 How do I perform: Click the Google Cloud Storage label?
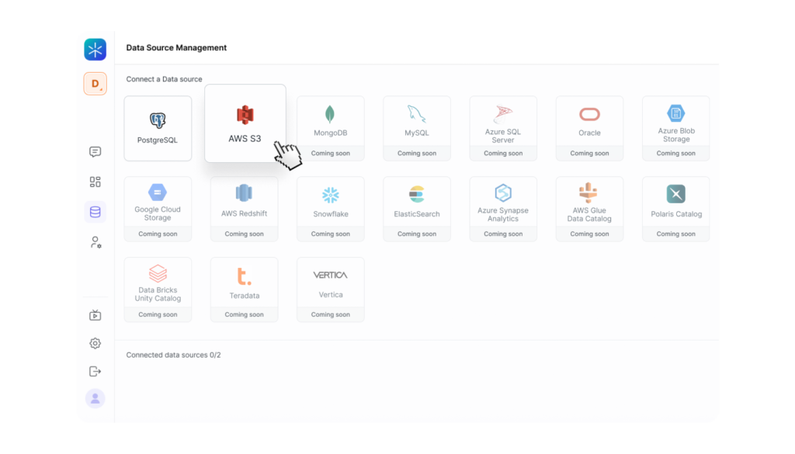pyautogui.click(x=158, y=213)
